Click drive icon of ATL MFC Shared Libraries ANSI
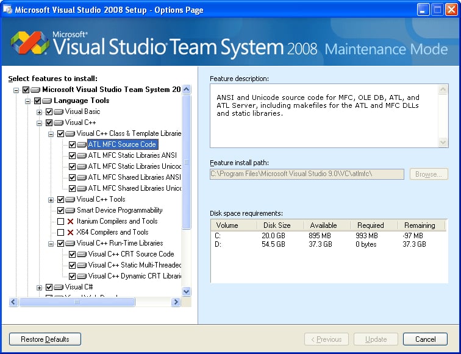This screenshot has height=354, width=461. [x=82, y=177]
